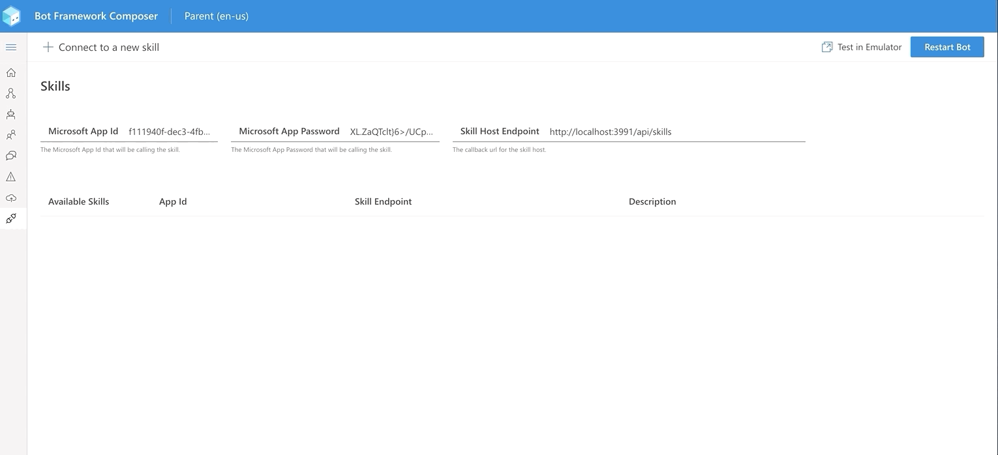Click the Bot Framework Composer title text
Screen dimensions: 998x455
tap(96, 16)
